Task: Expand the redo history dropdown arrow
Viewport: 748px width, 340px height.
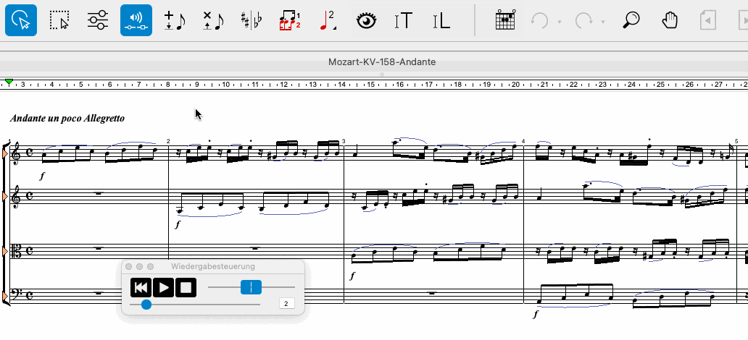Action: (602, 22)
